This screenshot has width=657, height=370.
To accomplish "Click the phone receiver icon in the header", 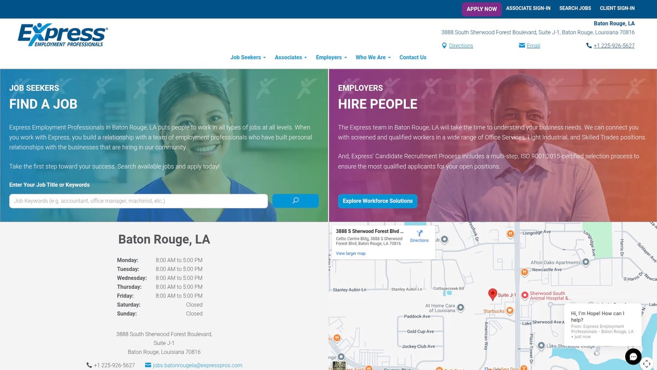I will click(x=589, y=45).
